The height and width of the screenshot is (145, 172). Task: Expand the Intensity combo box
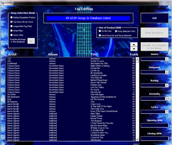click(167, 99)
